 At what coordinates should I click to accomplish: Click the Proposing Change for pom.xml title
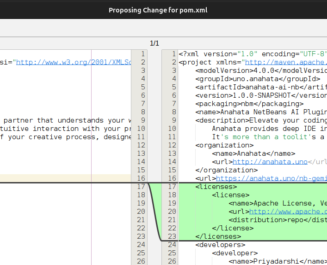(x=158, y=10)
